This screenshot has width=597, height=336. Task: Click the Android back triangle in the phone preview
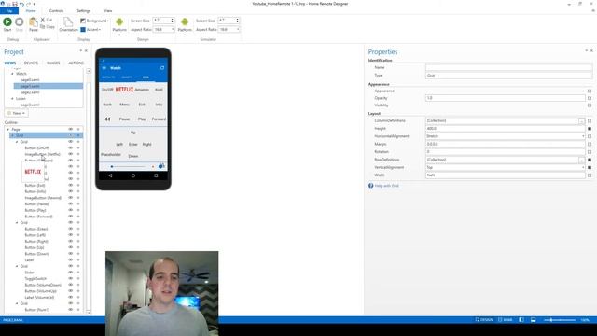click(x=110, y=175)
